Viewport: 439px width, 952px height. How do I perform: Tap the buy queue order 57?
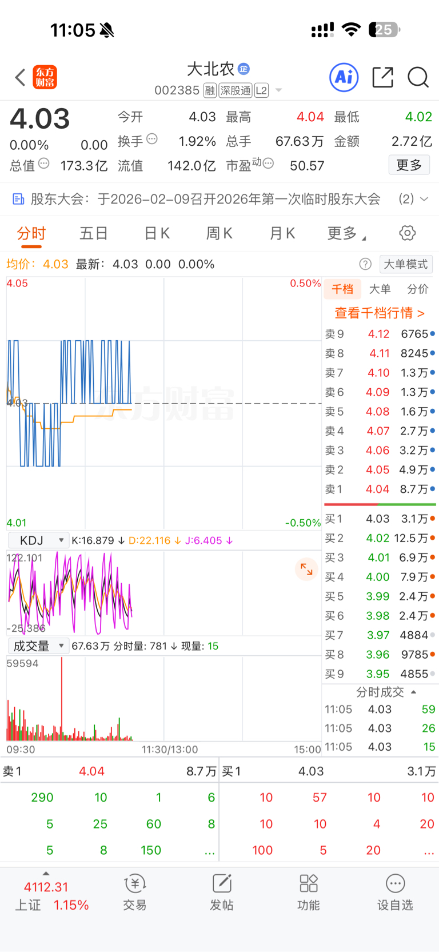click(320, 798)
